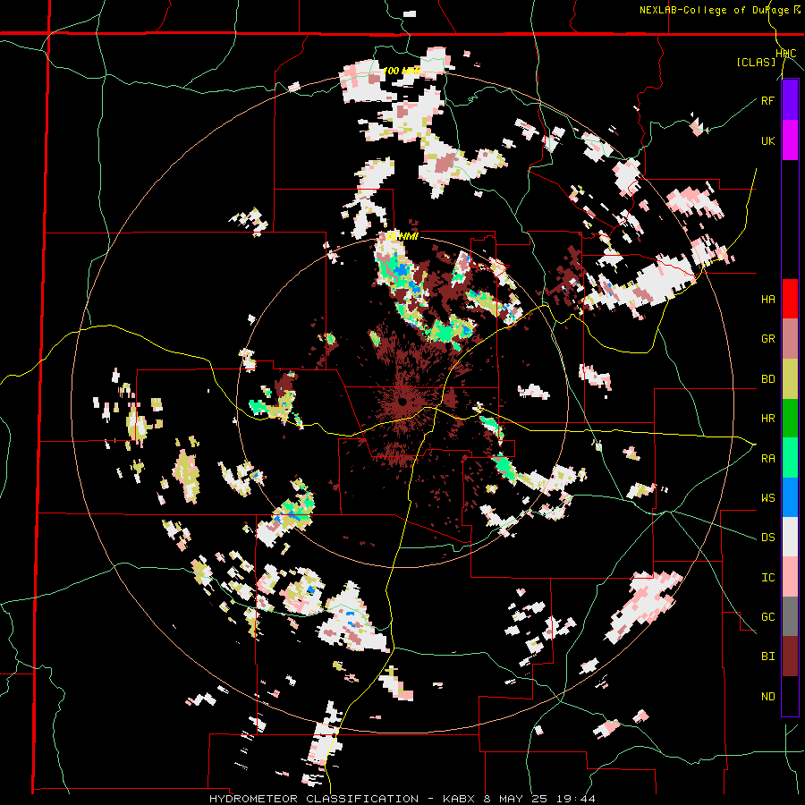This screenshot has width=805, height=805.
Task: Click the "GC" legend label
Action: point(767,617)
